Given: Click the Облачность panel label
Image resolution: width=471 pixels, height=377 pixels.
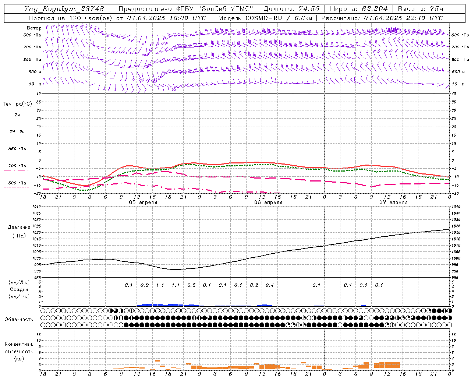Looking at the screenshot, I should click(19, 320).
